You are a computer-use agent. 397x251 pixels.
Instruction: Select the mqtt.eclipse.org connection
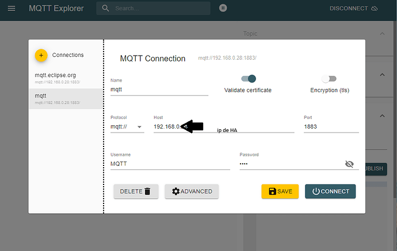66,78
